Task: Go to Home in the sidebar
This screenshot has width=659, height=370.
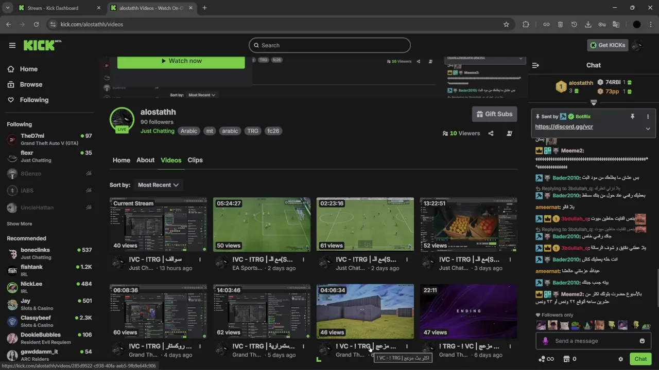Action: 28,69
